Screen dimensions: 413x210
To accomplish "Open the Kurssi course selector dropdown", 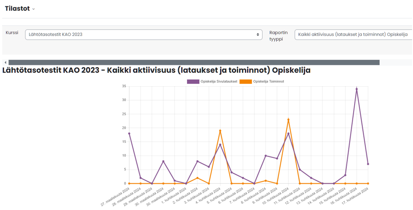I will tap(143, 34).
